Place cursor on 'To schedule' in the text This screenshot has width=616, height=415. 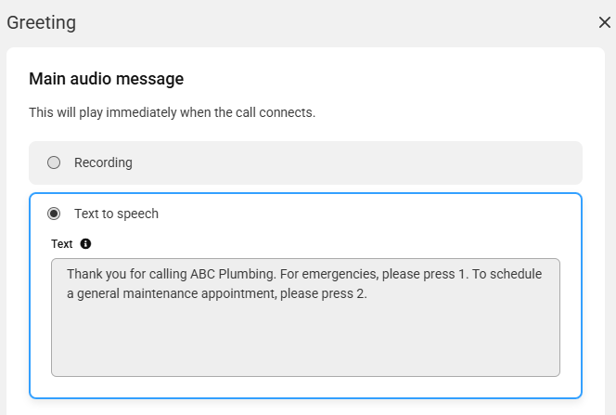(507, 274)
